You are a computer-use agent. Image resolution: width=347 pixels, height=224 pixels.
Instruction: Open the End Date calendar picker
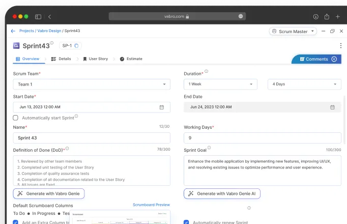[x=332, y=107]
